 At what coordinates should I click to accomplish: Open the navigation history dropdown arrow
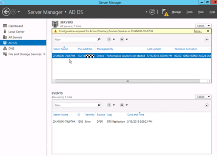tap(19, 12)
